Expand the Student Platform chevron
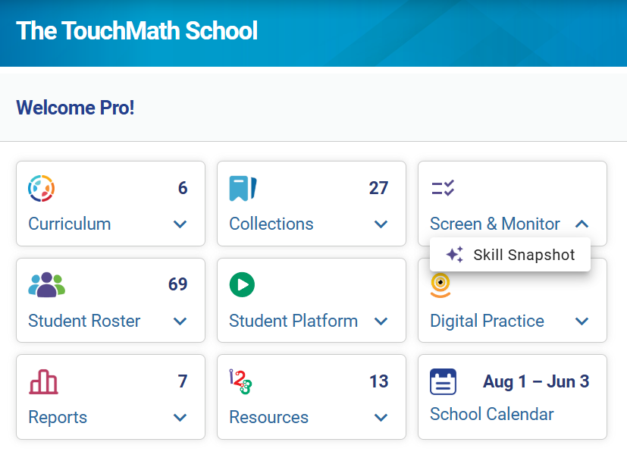The height and width of the screenshot is (461, 627). (381, 321)
